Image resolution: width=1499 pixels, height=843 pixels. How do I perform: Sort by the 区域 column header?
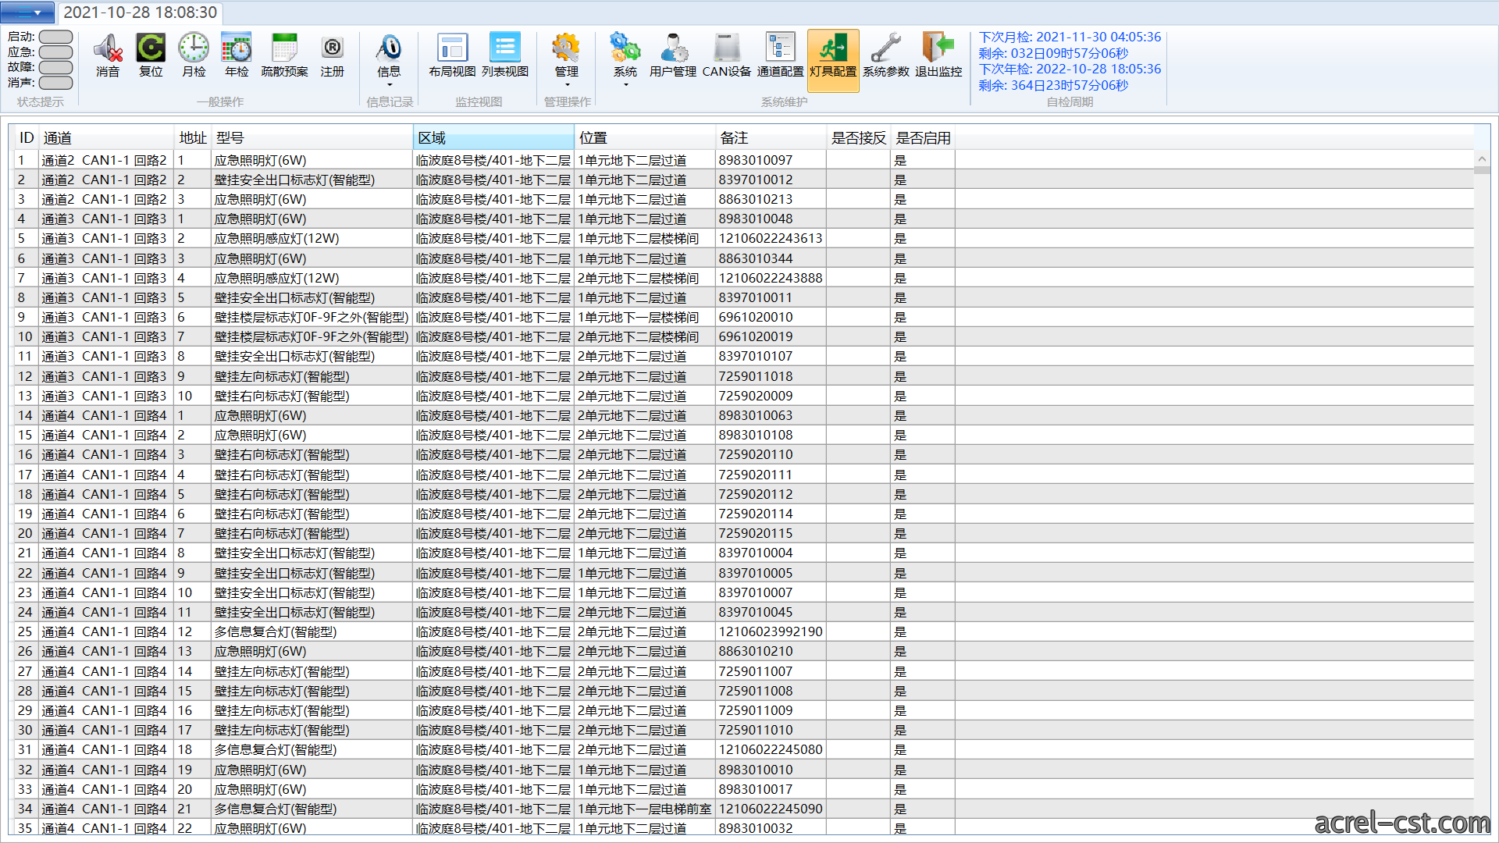click(x=493, y=138)
